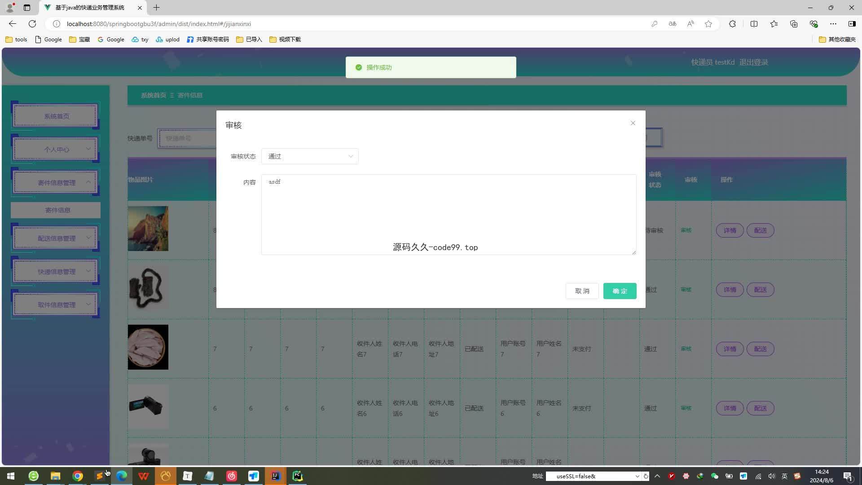
Task: Open 系统首页 in sidebar
Action: [x=56, y=116]
